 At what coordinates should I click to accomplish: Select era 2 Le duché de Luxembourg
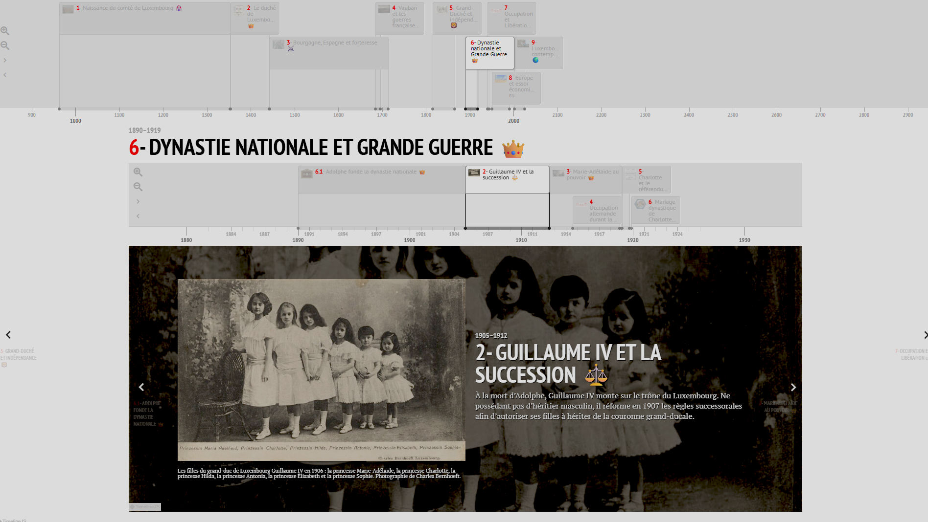tap(255, 18)
